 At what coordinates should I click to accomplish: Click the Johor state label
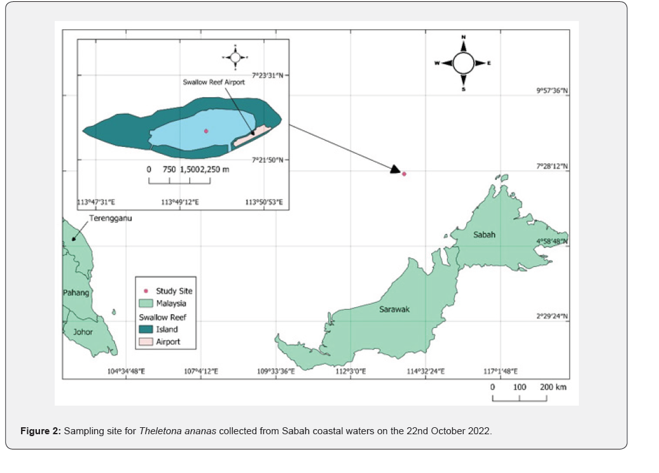[83, 332]
